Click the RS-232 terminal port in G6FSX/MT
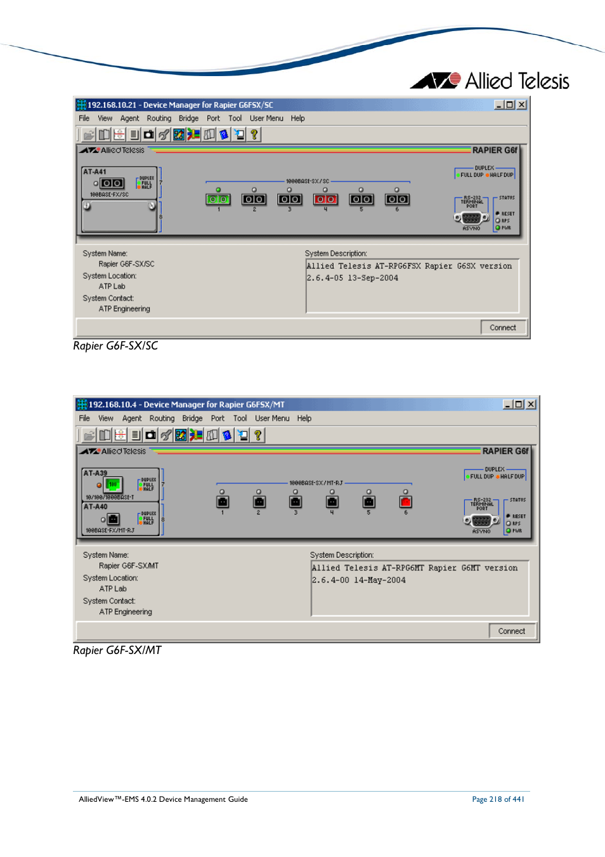Viewport: 605px width, 857px height. tap(481, 520)
